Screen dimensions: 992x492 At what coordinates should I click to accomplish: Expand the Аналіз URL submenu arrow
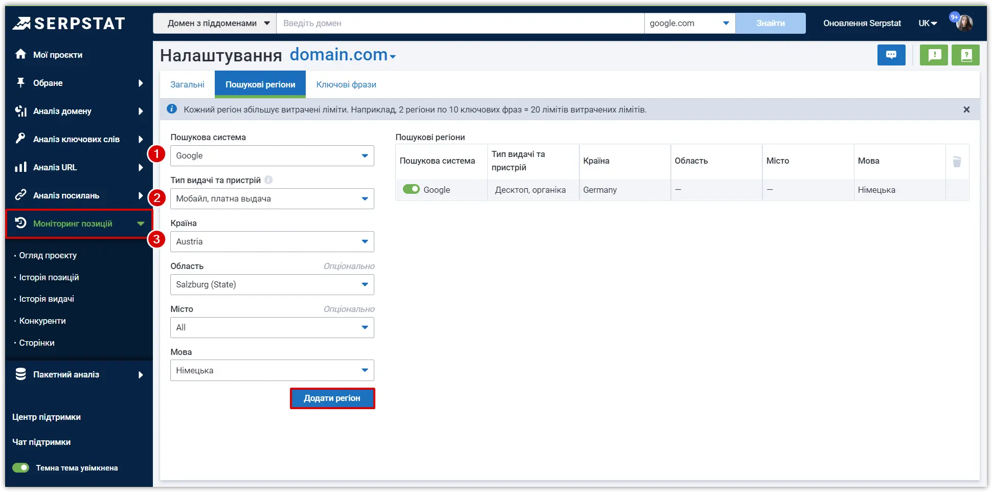(x=141, y=167)
